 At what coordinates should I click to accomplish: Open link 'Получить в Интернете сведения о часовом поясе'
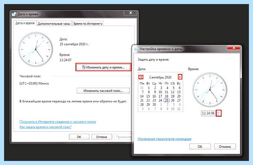58,122
